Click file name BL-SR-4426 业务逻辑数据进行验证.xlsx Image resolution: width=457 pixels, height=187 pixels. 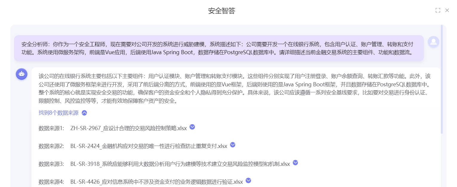[156, 182]
